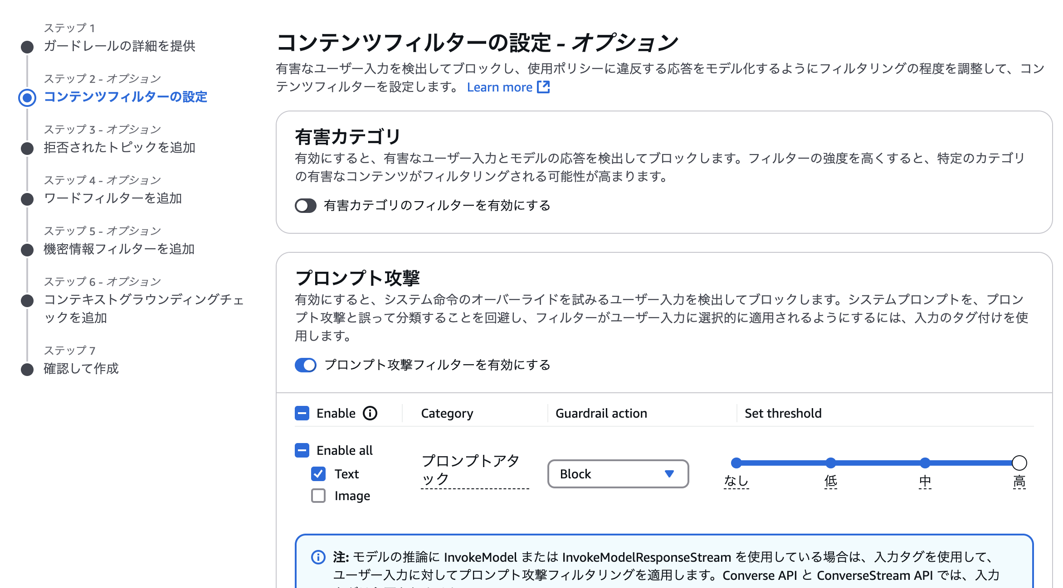
Task: Click the Enable all checkbox
Action: [x=302, y=450]
